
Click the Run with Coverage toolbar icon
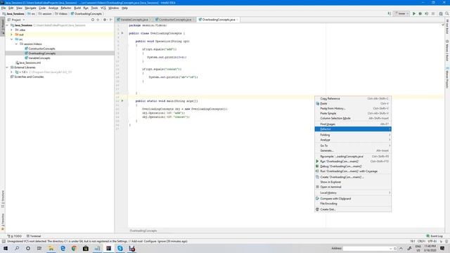[x=427, y=13]
